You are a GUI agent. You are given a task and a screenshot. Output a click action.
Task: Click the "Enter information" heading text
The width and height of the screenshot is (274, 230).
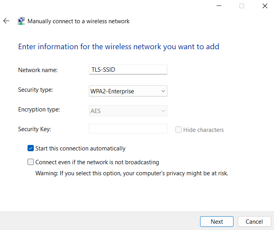(x=119, y=47)
